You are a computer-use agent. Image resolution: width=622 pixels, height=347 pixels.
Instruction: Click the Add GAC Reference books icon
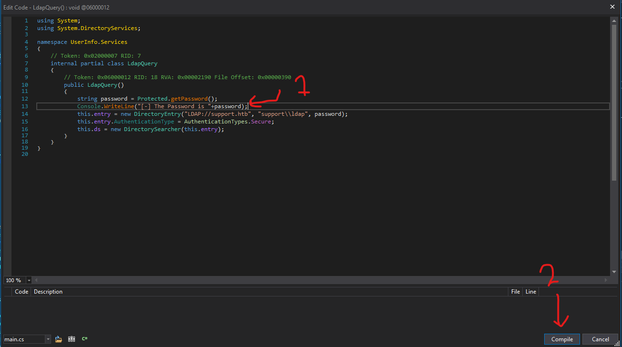click(72, 339)
